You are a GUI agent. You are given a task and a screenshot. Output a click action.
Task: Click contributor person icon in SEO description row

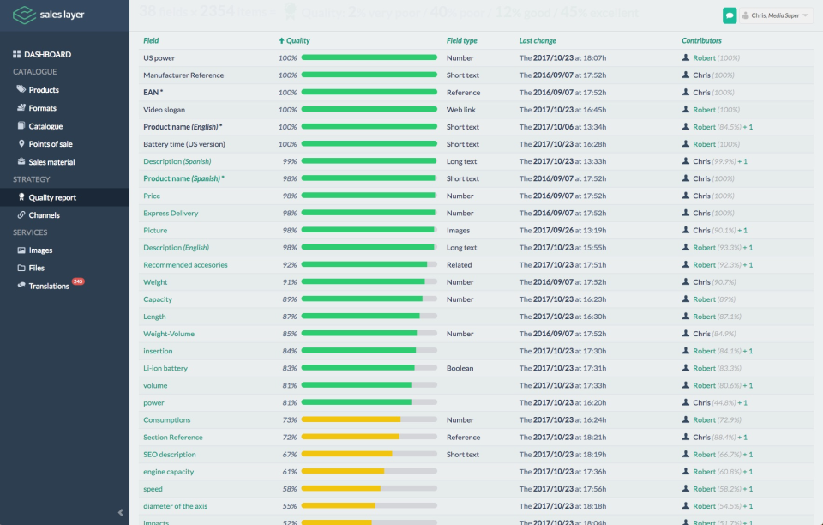coord(686,454)
